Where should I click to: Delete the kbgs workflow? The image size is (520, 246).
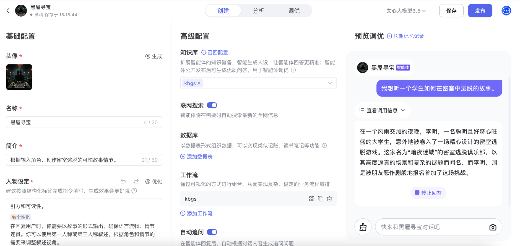click(329, 199)
